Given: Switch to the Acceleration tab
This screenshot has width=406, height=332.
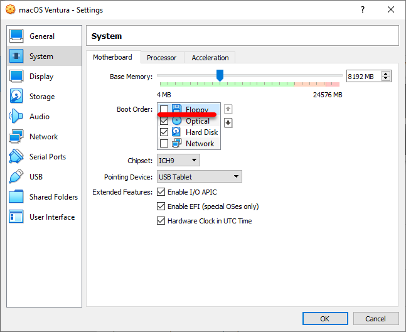Looking at the screenshot, I should coord(210,58).
